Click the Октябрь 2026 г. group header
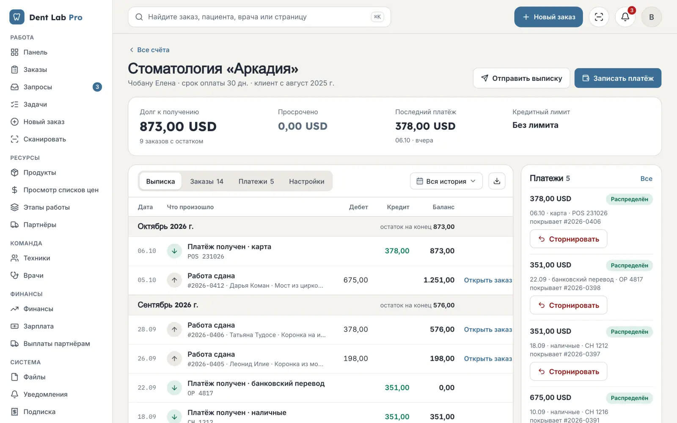 click(320, 226)
